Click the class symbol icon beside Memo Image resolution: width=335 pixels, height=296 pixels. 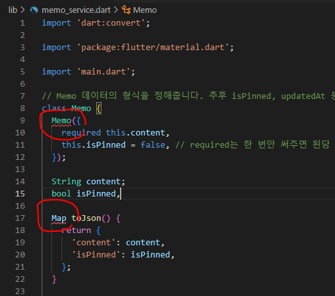pyautogui.click(x=126, y=10)
